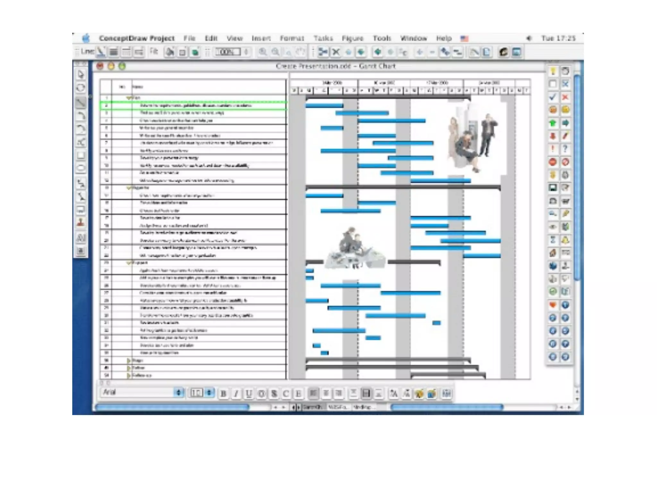Click the Zoom In magnifier icon
The height and width of the screenshot is (492, 657).
[x=263, y=52]
